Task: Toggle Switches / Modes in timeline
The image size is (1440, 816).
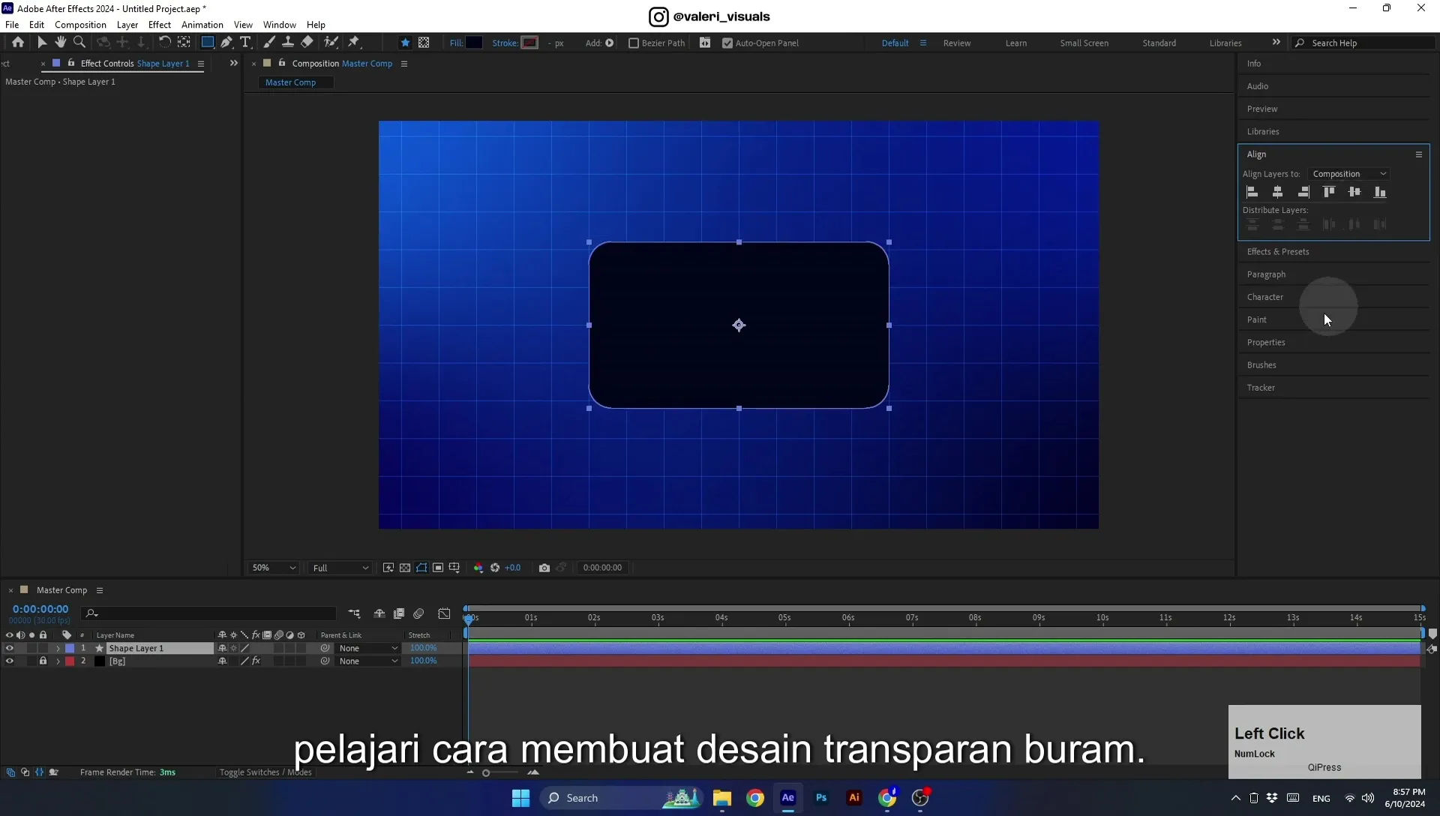Action: coord(265,772)
